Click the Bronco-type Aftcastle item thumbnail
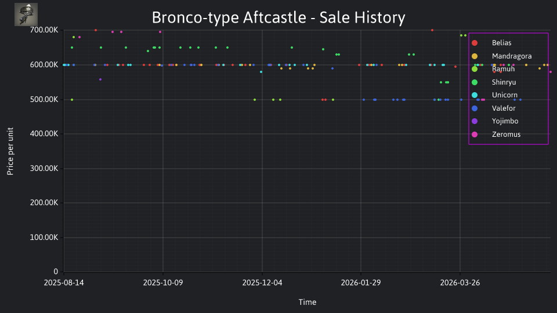Image resolution: width=557 pixels, height=313 pixels. tap(26, 14)
